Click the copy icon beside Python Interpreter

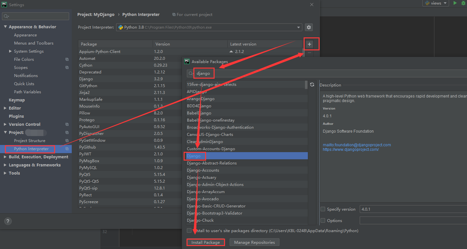67,149
